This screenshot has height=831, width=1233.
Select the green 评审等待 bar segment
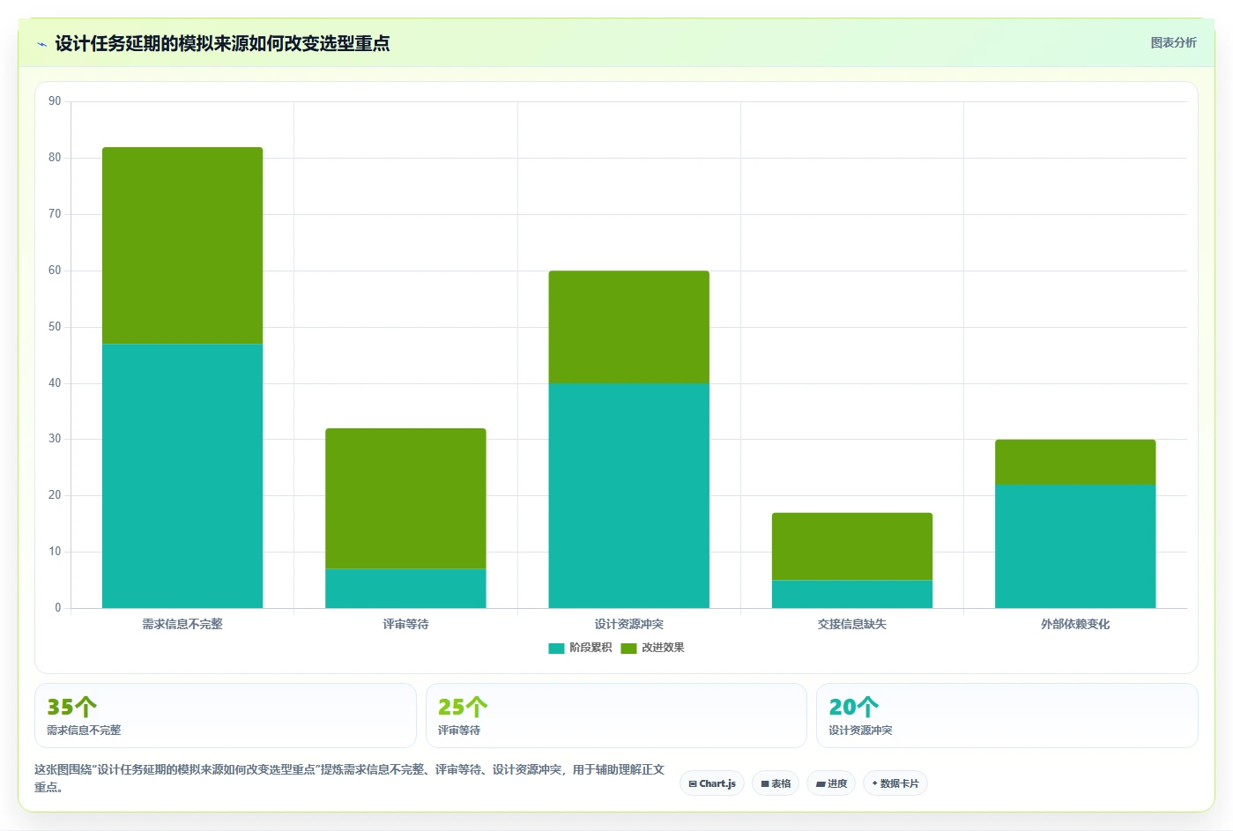click(x=405, y=499)
